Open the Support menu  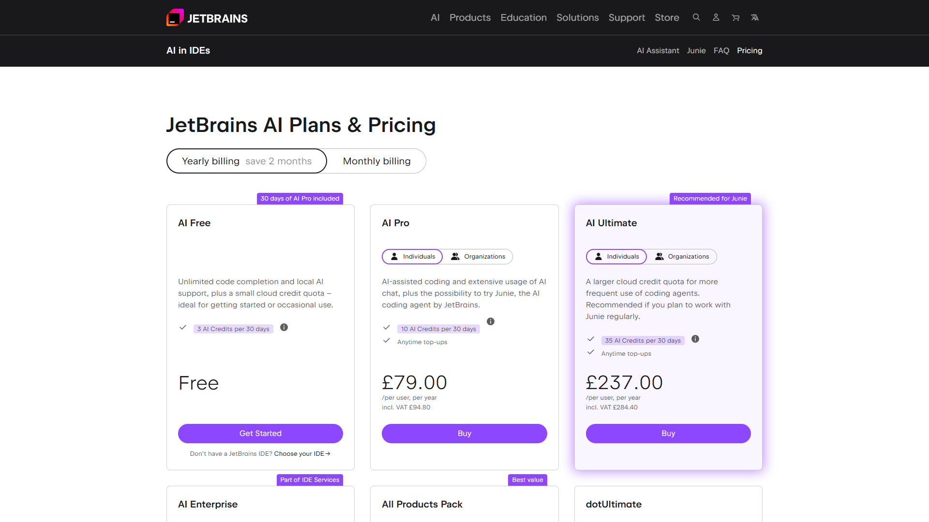[x=627, y=17]
